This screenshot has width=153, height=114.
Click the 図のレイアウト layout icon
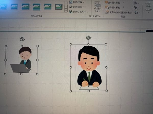pyautogui.click(x=71, y=12)
